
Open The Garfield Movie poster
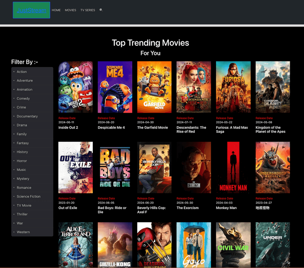(x=154, y=87)
